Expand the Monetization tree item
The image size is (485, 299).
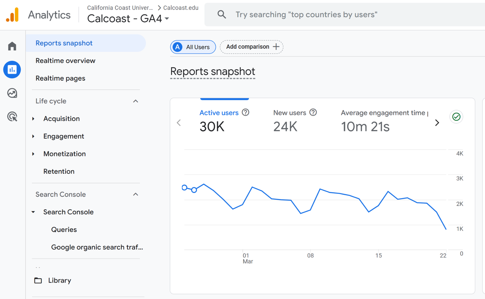[x=33, y=154]
